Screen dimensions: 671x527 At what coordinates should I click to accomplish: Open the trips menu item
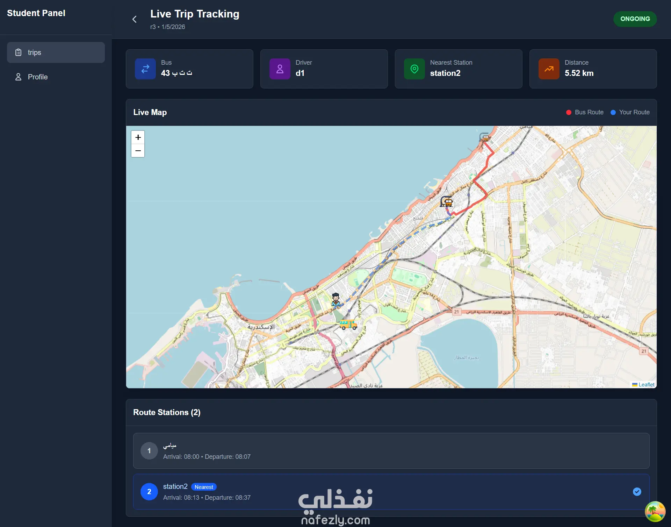pyautogui.click(x=56, y=52)
